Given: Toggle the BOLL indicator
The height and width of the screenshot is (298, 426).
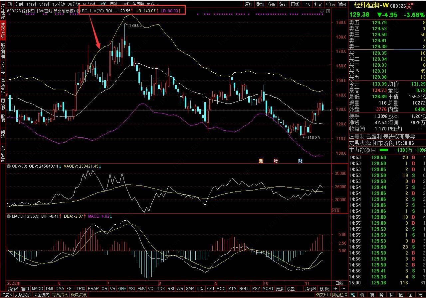Looking at the screenshot, I should pos(244,289).
